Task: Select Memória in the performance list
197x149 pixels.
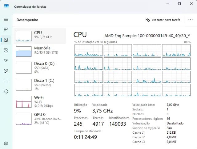Action: coord(40,52)
